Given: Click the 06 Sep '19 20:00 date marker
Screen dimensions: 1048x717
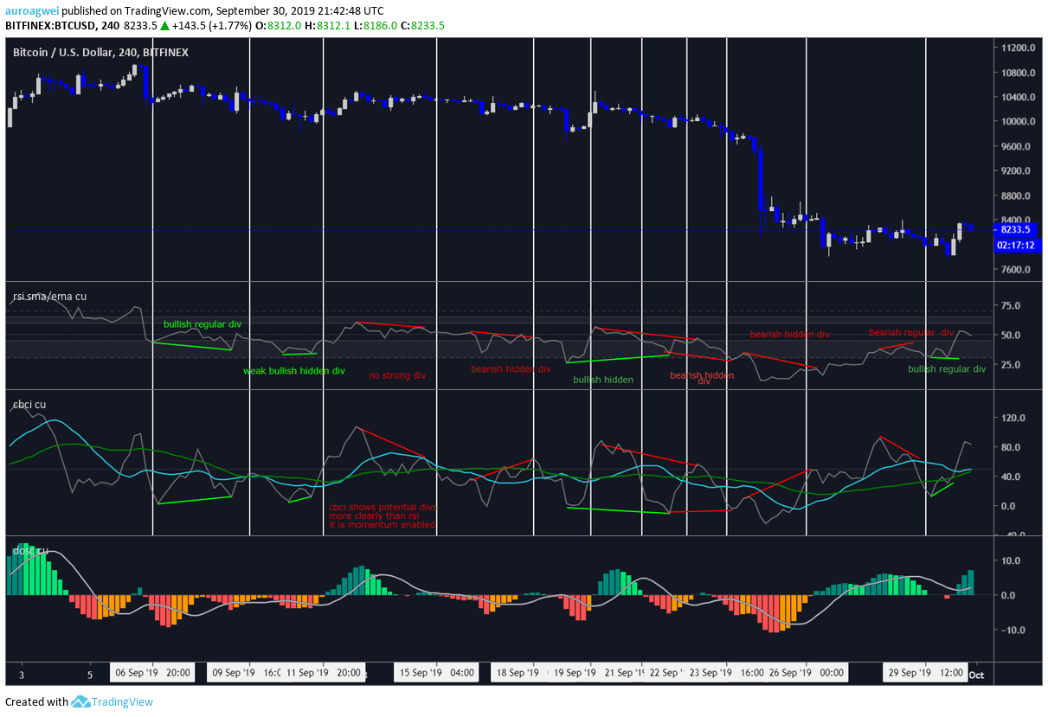Looking at the screenshot, I should 153,673.
